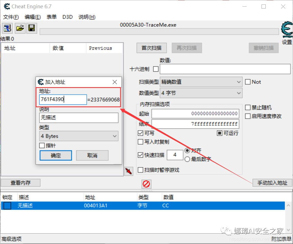Click the address list scroll up arrow
The image size is (293, 244).
coord(289,205)
